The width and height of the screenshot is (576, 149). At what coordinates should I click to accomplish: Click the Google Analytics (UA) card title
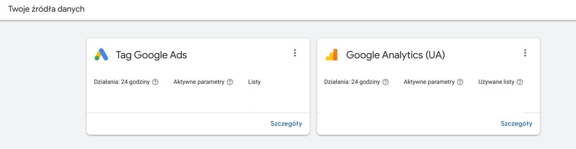click(395, 55)
